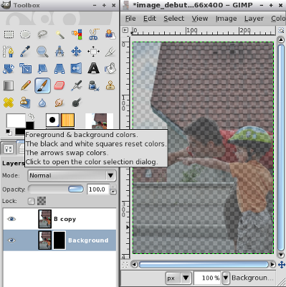This screenshot has width=286, height=287.
Task: Open the Layer menu
Action: 254,19
